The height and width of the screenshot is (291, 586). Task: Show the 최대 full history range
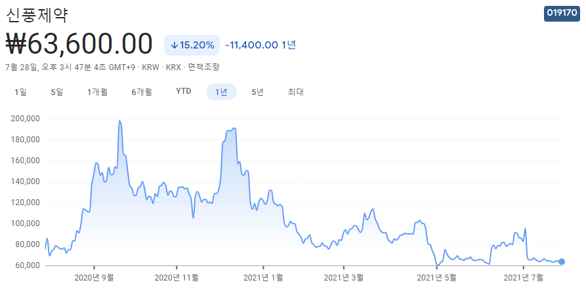coord(295,92)
